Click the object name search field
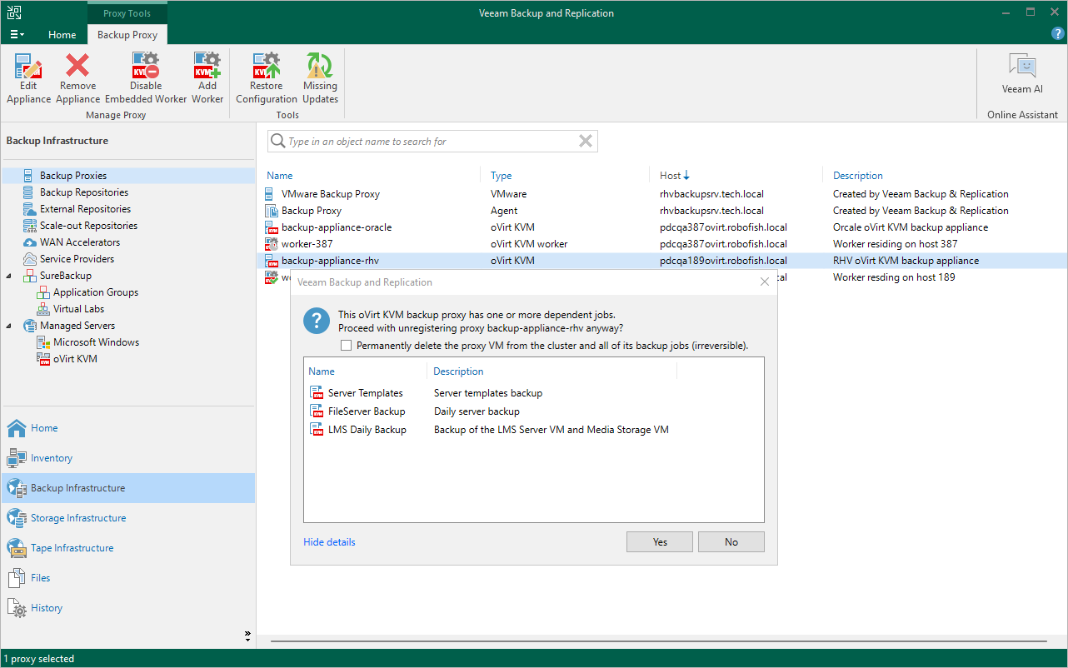Screen dimensions: 1068x668 pyautogui.click(x=429, y=142)
